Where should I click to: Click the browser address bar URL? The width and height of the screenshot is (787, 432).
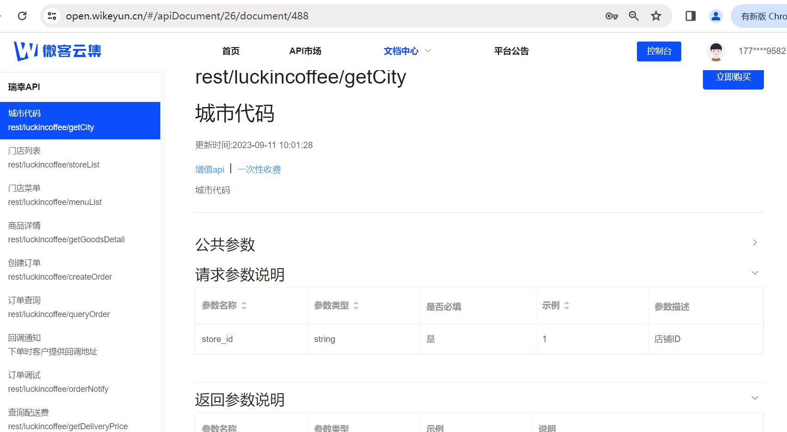187,16
